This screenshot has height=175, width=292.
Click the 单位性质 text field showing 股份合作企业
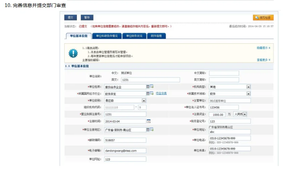tap(125, 86)
